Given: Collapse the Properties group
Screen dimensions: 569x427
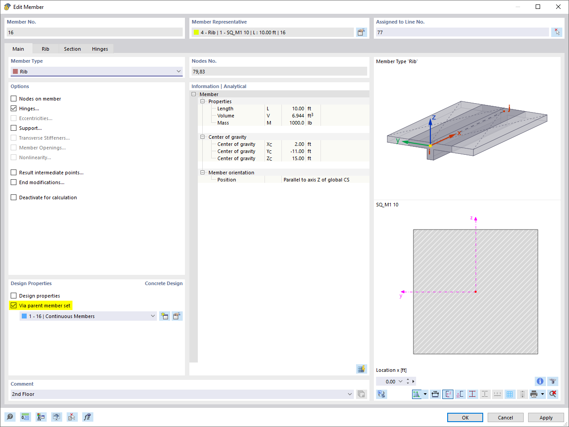Looking at the screenshot, I should click(x=203, y=101).
